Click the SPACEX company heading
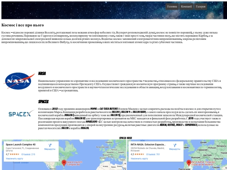Image resolution: width=227 pixels, height=170 pixels. click(x=43, y=102)
